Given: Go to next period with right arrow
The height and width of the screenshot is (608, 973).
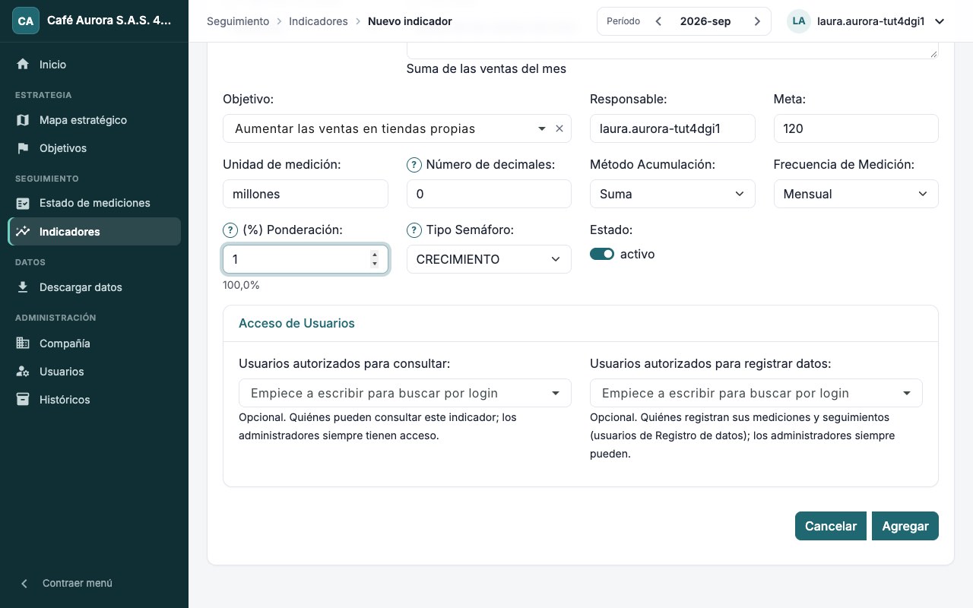Looking at the screenshot, I should pos(757,21).
